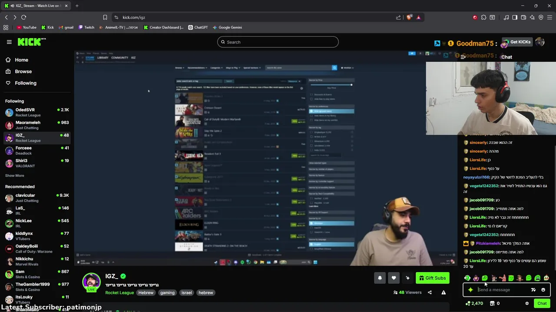Bookmark this page icon
This screenshot has height=312, width=556.
coord(105,17)
